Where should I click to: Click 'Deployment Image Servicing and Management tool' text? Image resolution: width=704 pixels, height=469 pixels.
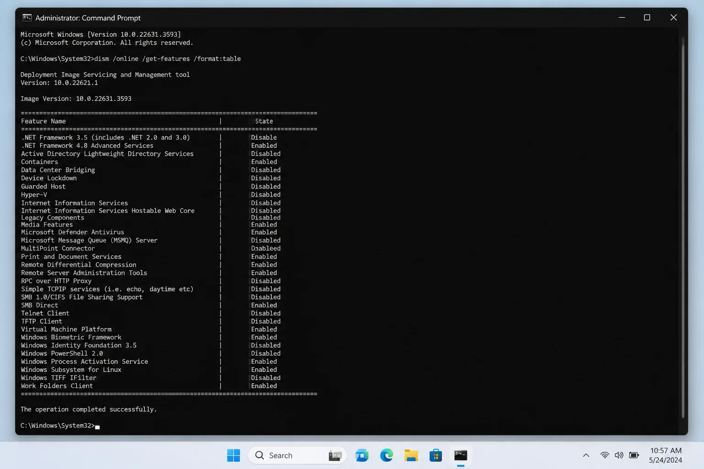105,75
